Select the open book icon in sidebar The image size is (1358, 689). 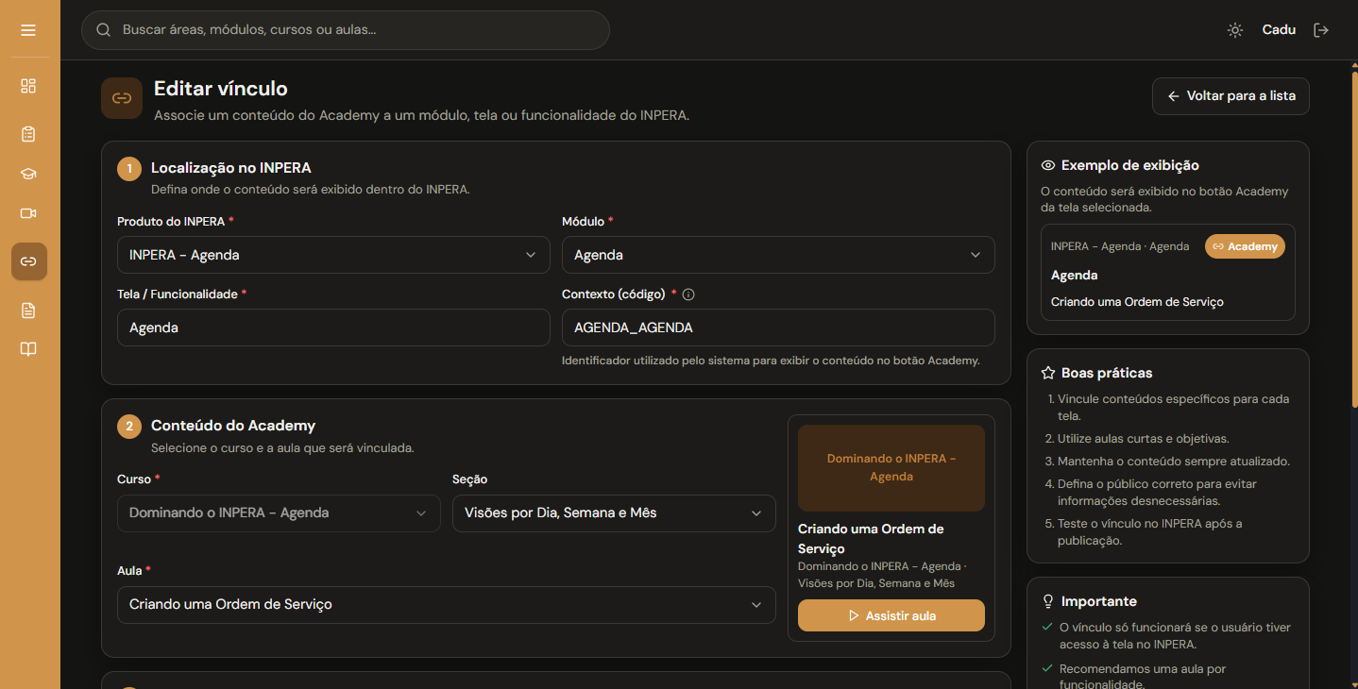click(x=28, y=349)
